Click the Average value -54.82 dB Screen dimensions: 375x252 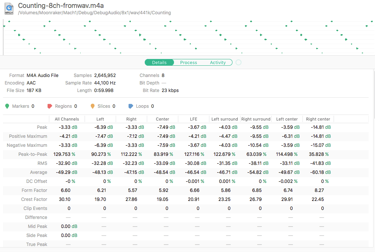258,172
